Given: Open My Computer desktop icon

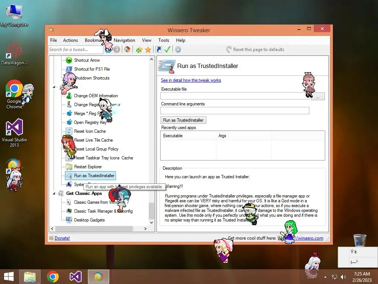Looking at the screenshot, I should (x=14, y=15).
